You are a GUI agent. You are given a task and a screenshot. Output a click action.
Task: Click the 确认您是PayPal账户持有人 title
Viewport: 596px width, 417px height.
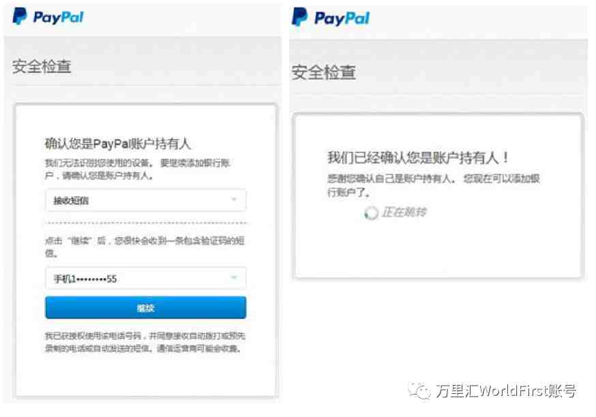[118, 144]
